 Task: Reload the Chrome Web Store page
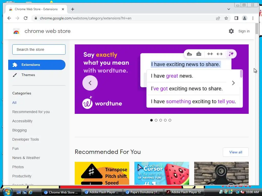(26, 18)
